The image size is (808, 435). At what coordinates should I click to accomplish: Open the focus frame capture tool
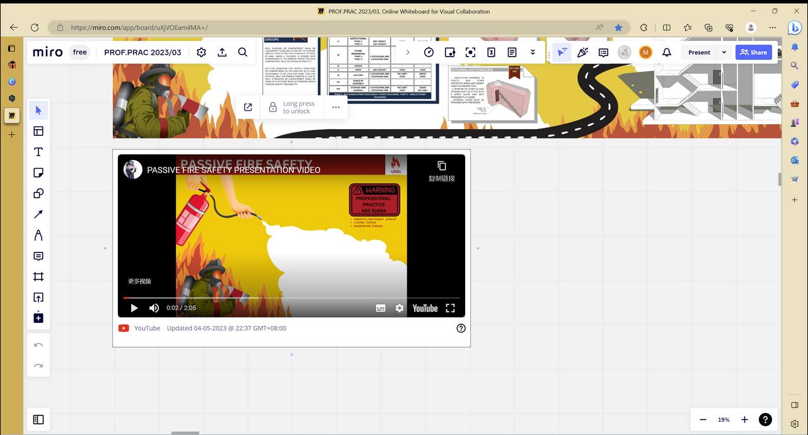[470, 52]
